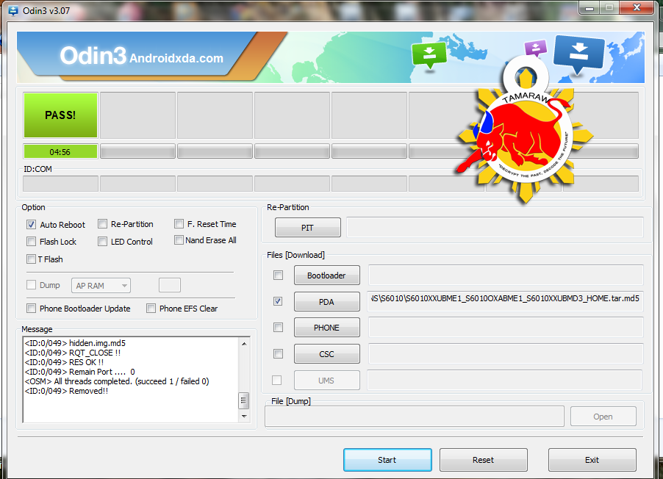This screenshot has height=479, width=663.
Task: Click the first ID:COM port box
Action: (60, 184)
